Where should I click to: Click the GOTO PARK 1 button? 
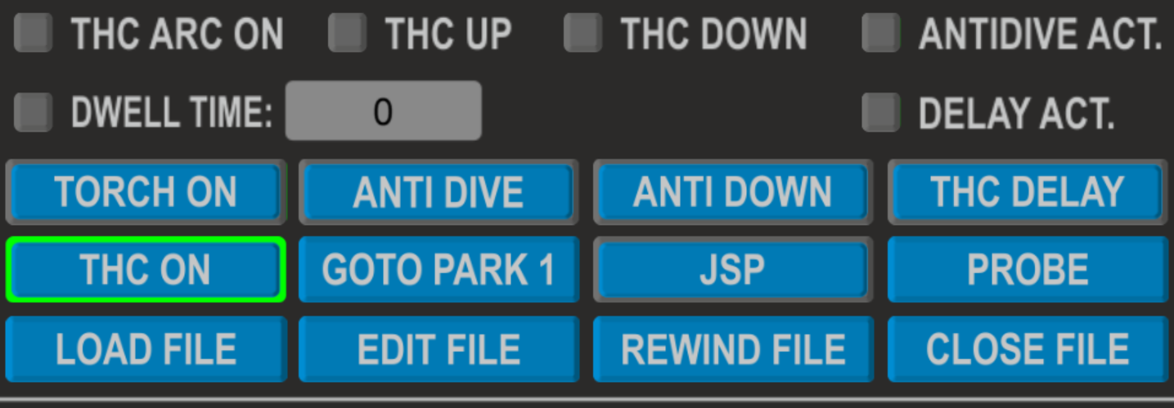[x=439, y=270]
